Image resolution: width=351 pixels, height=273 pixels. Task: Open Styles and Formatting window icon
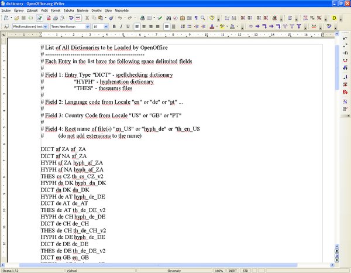6,26
